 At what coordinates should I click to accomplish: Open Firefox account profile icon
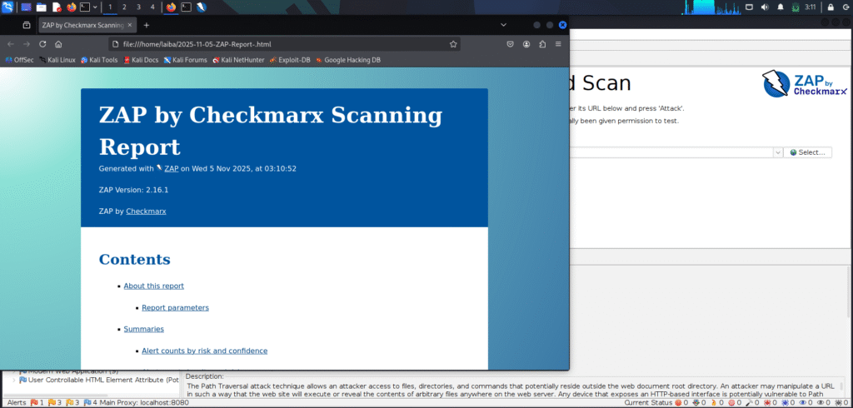(x=526, y=44)
